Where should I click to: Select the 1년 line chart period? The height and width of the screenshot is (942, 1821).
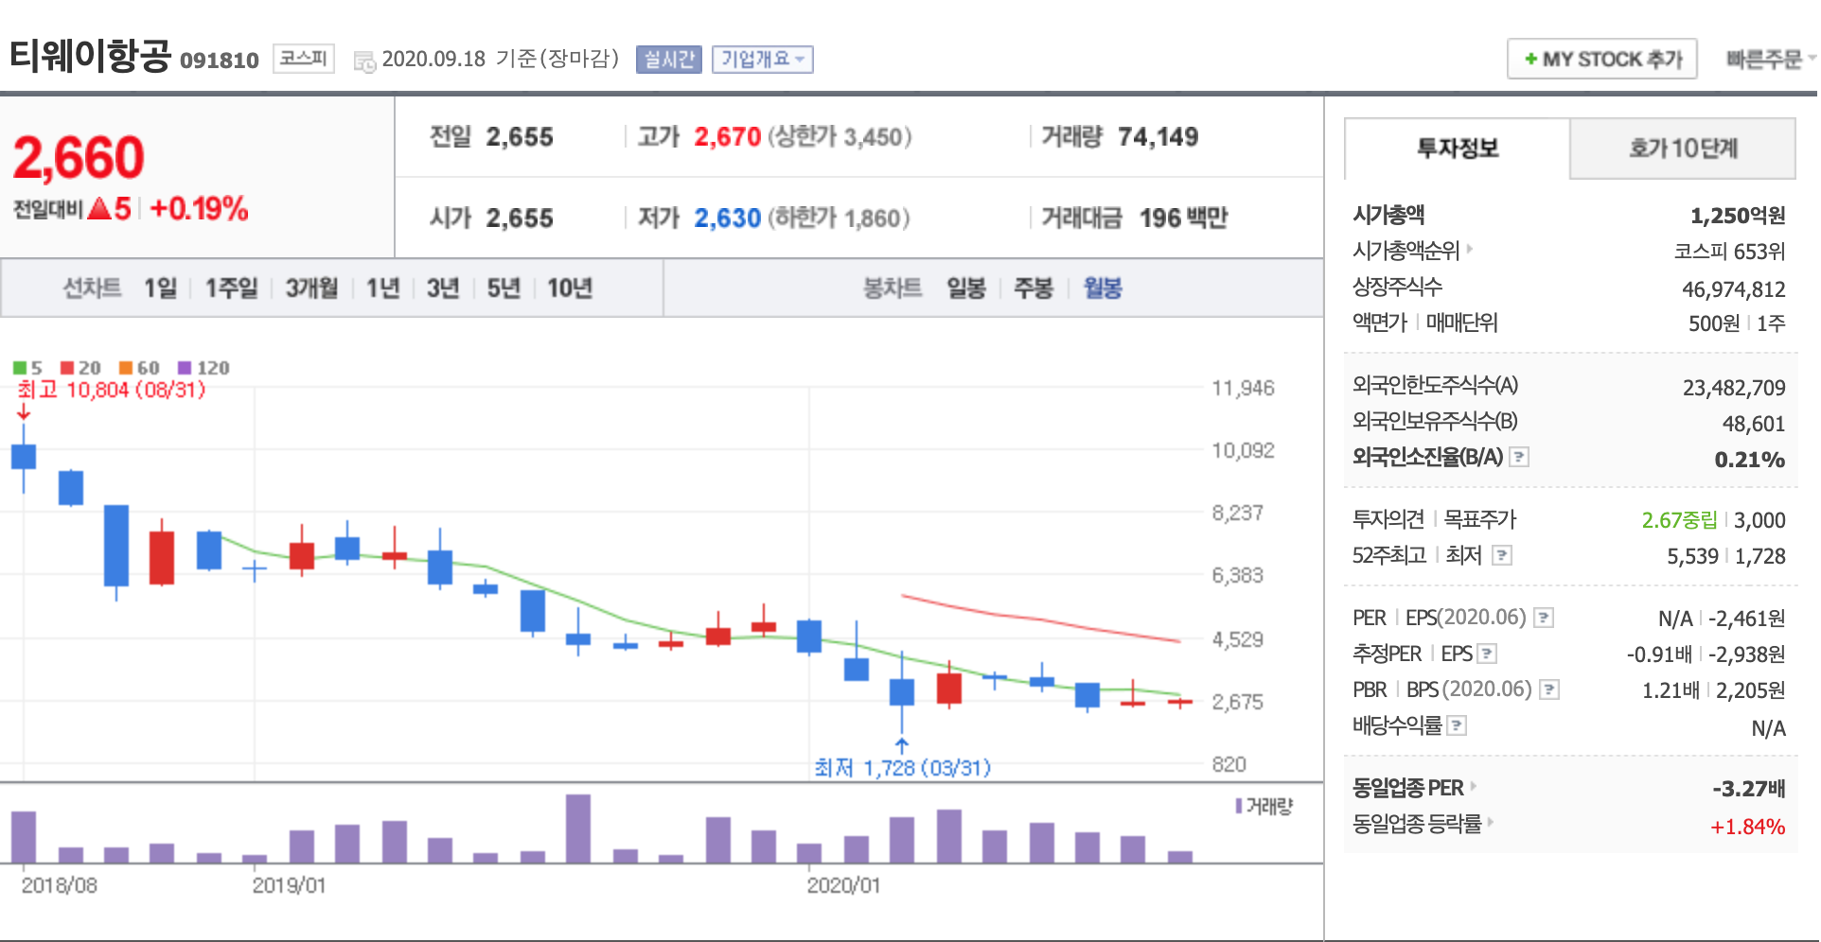pyautogui.click(x=382, y=288)
